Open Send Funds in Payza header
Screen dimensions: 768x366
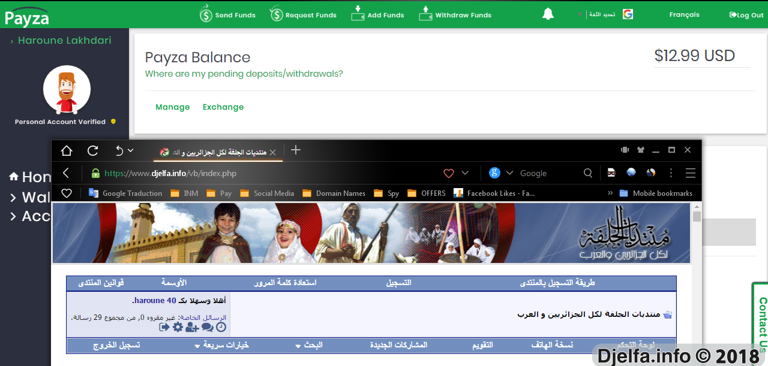pyautogui.click(x=227, y=14)
